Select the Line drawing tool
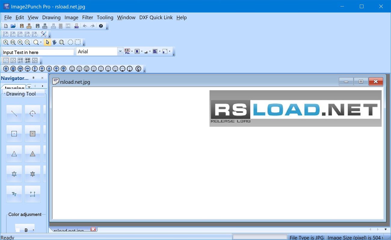 click(14, 114)
